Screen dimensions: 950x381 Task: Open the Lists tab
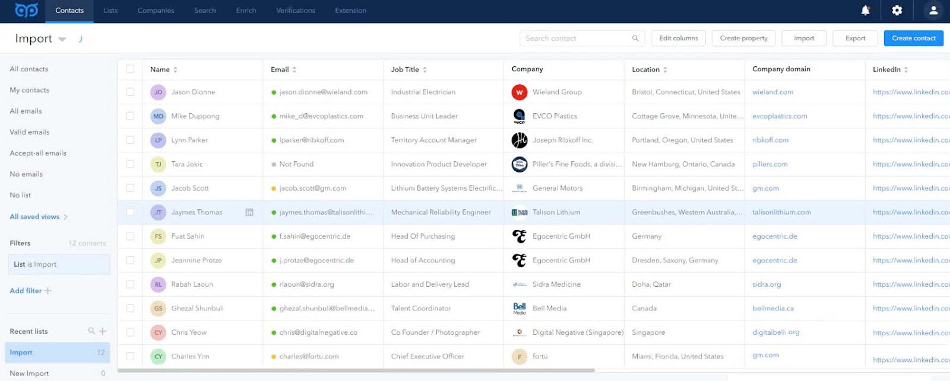pos(110,11)
